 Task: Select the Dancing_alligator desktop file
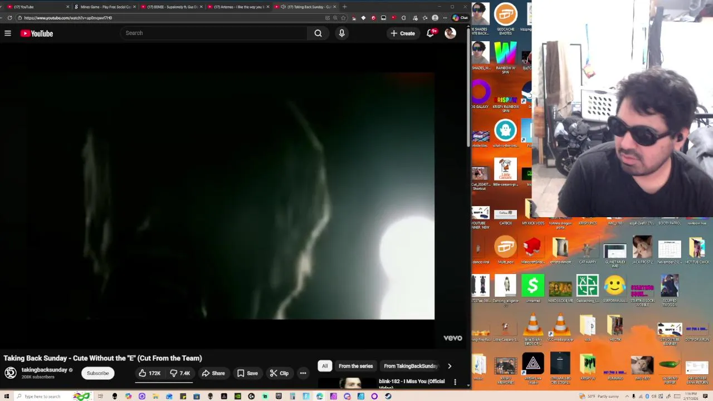506,291
